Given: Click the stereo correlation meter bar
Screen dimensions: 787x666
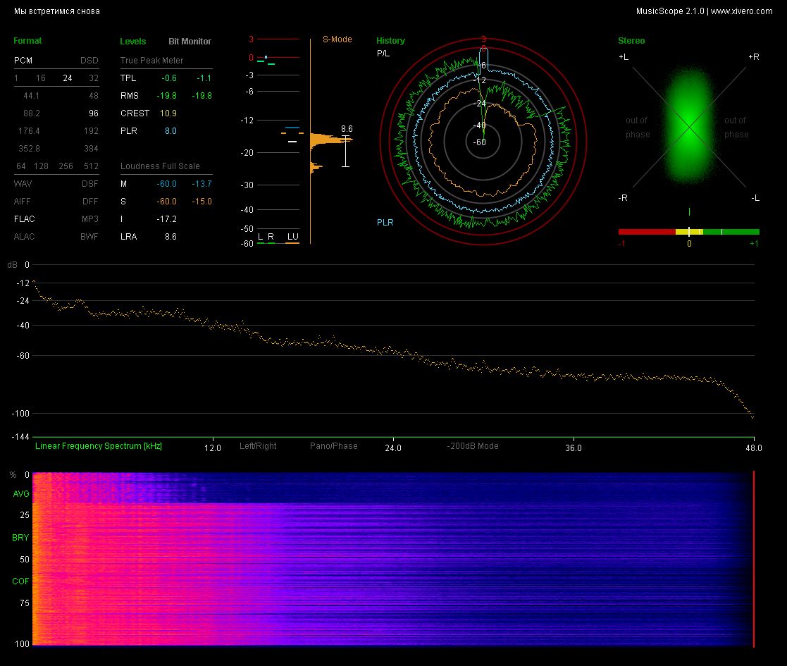Looking at the screenshot, I should point(688,232).
